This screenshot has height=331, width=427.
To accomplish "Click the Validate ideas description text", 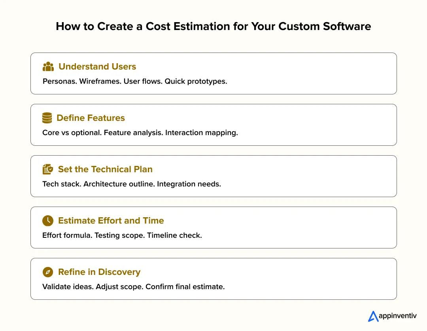I will point(133,287).
